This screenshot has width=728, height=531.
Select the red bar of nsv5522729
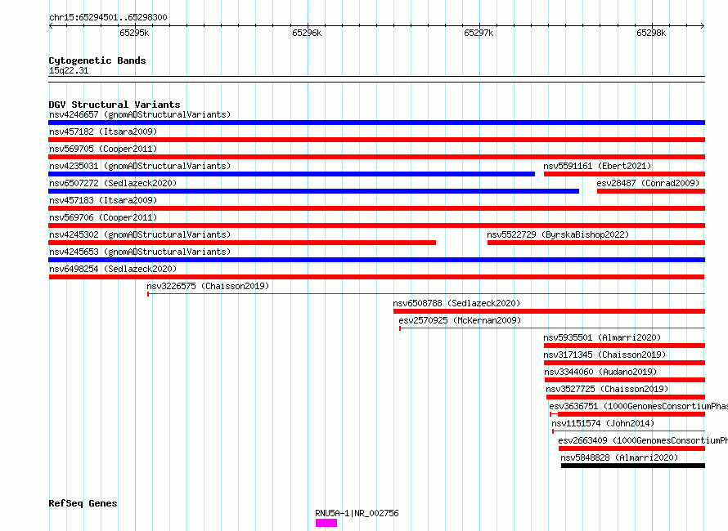point(596,243)
